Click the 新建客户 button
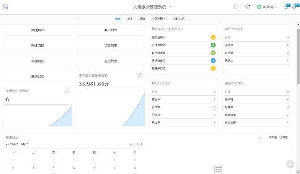This screenshot has height=174, width=300. (x=38, y=30)
